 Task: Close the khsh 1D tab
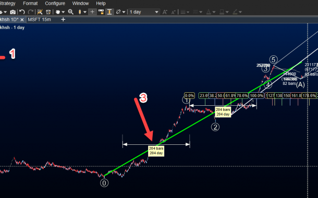pos(22,20)
